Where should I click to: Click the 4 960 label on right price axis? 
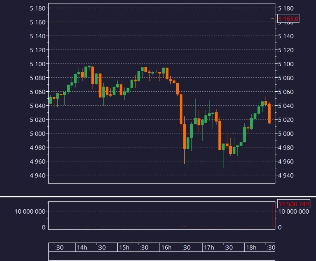286,162
